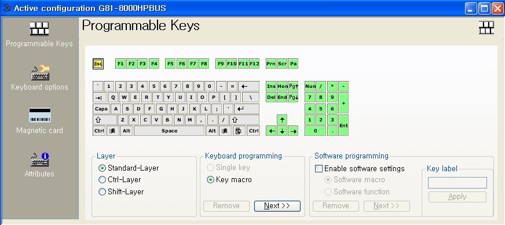
Task: Select the numpad Ent key
Action: pos(343,125)
